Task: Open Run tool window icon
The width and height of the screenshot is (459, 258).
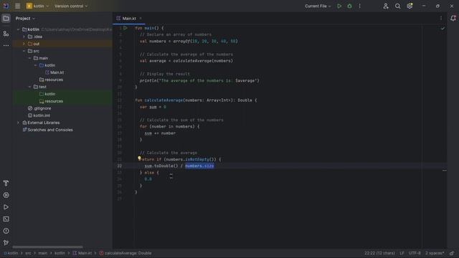Action: click(6, 207)
